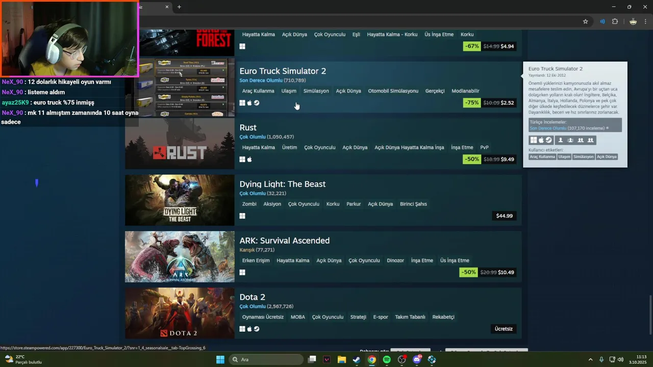This screenshot has width=653, height=367.
Task: Click SteamOS icon on Euro Truck Simulator row
Action: pos(257,103)
